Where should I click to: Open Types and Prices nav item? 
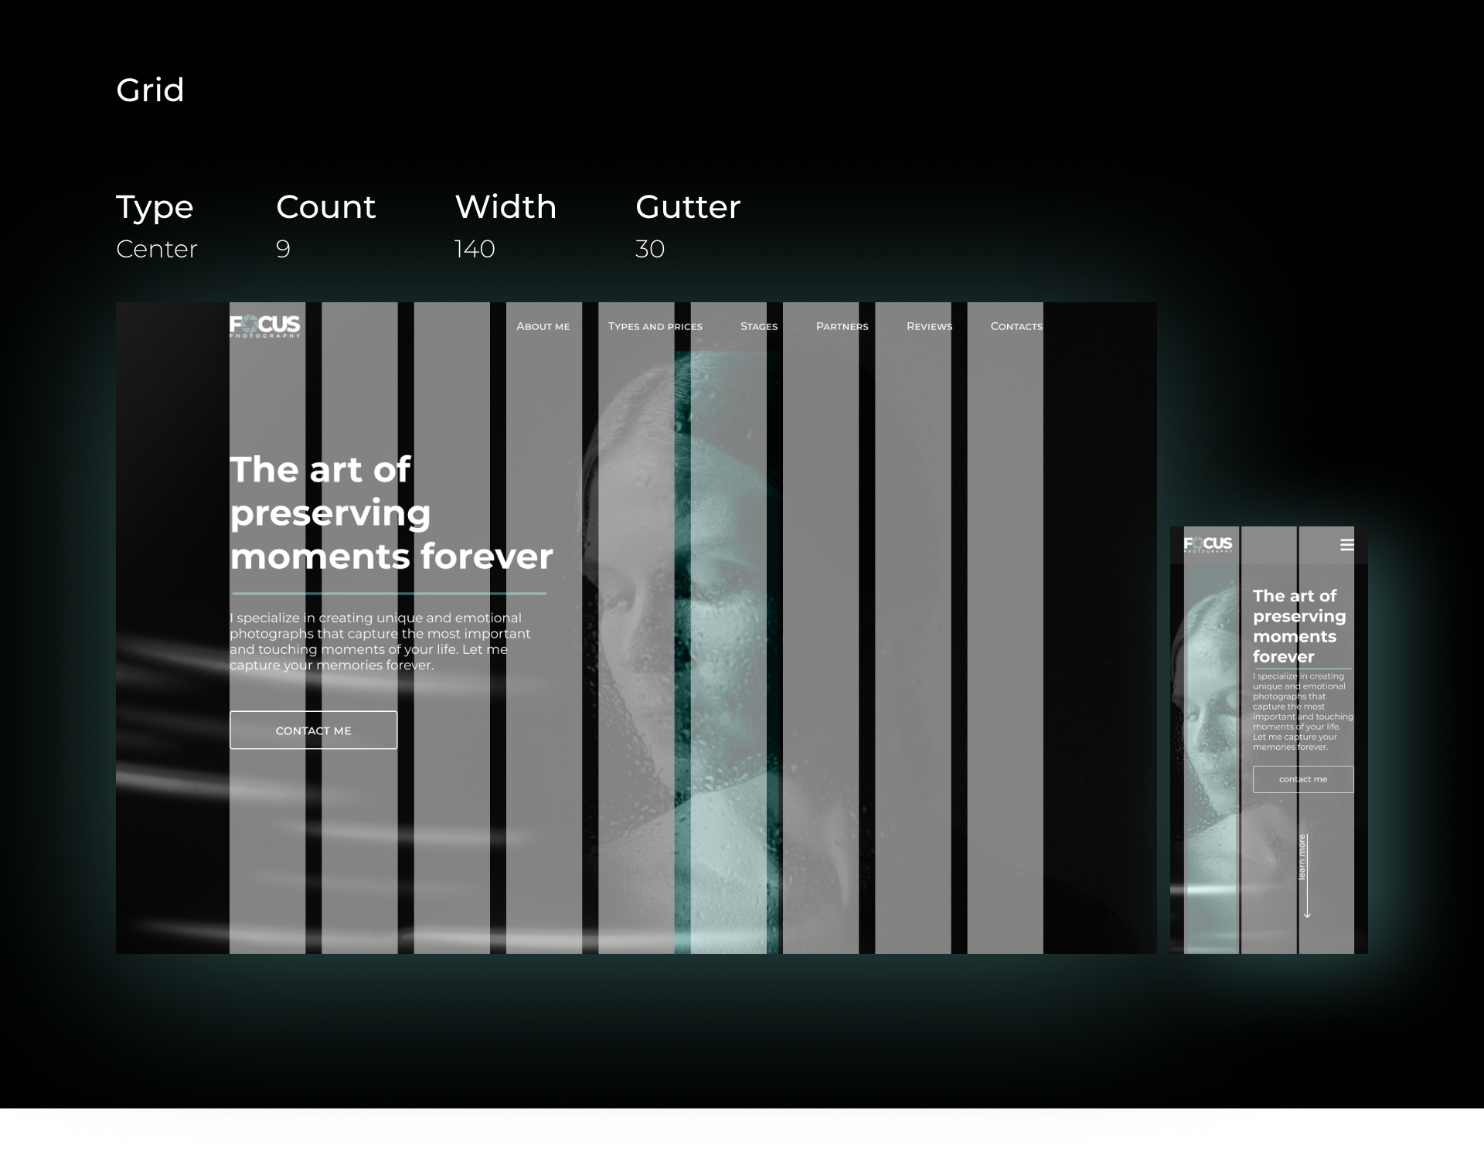click(655, 326)
